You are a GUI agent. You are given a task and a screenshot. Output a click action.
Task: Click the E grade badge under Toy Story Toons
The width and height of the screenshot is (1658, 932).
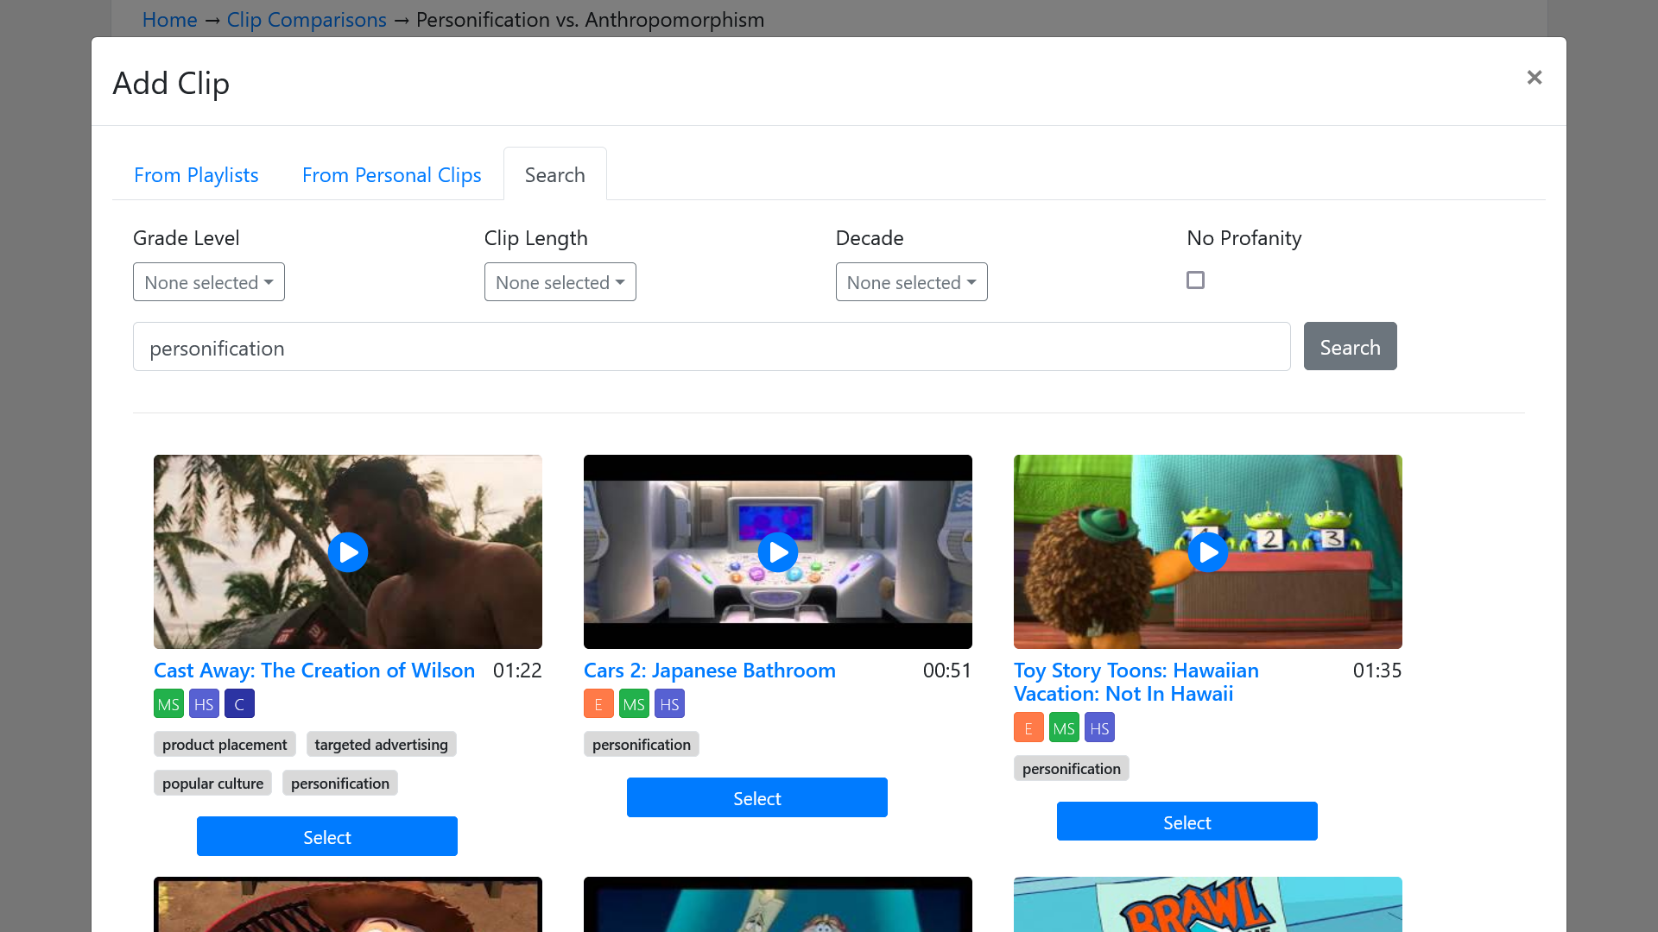click(1028, 728)
